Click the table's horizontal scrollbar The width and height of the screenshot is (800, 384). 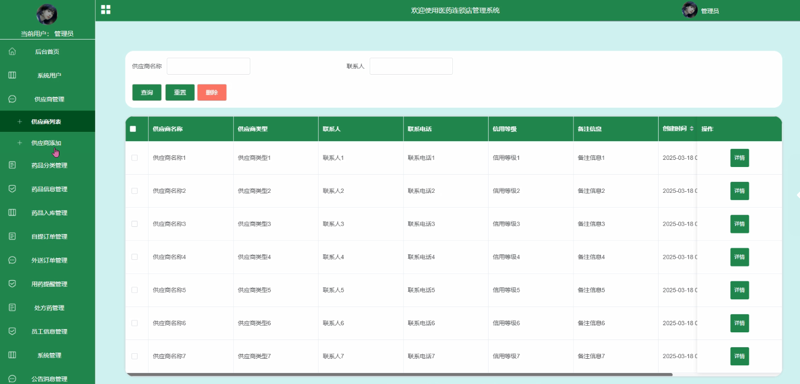[399, 374]
